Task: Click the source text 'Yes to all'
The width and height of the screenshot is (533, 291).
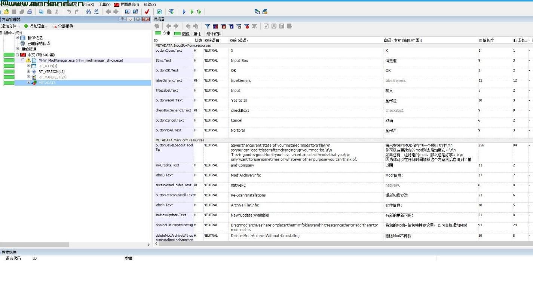Action: [239, 100]
